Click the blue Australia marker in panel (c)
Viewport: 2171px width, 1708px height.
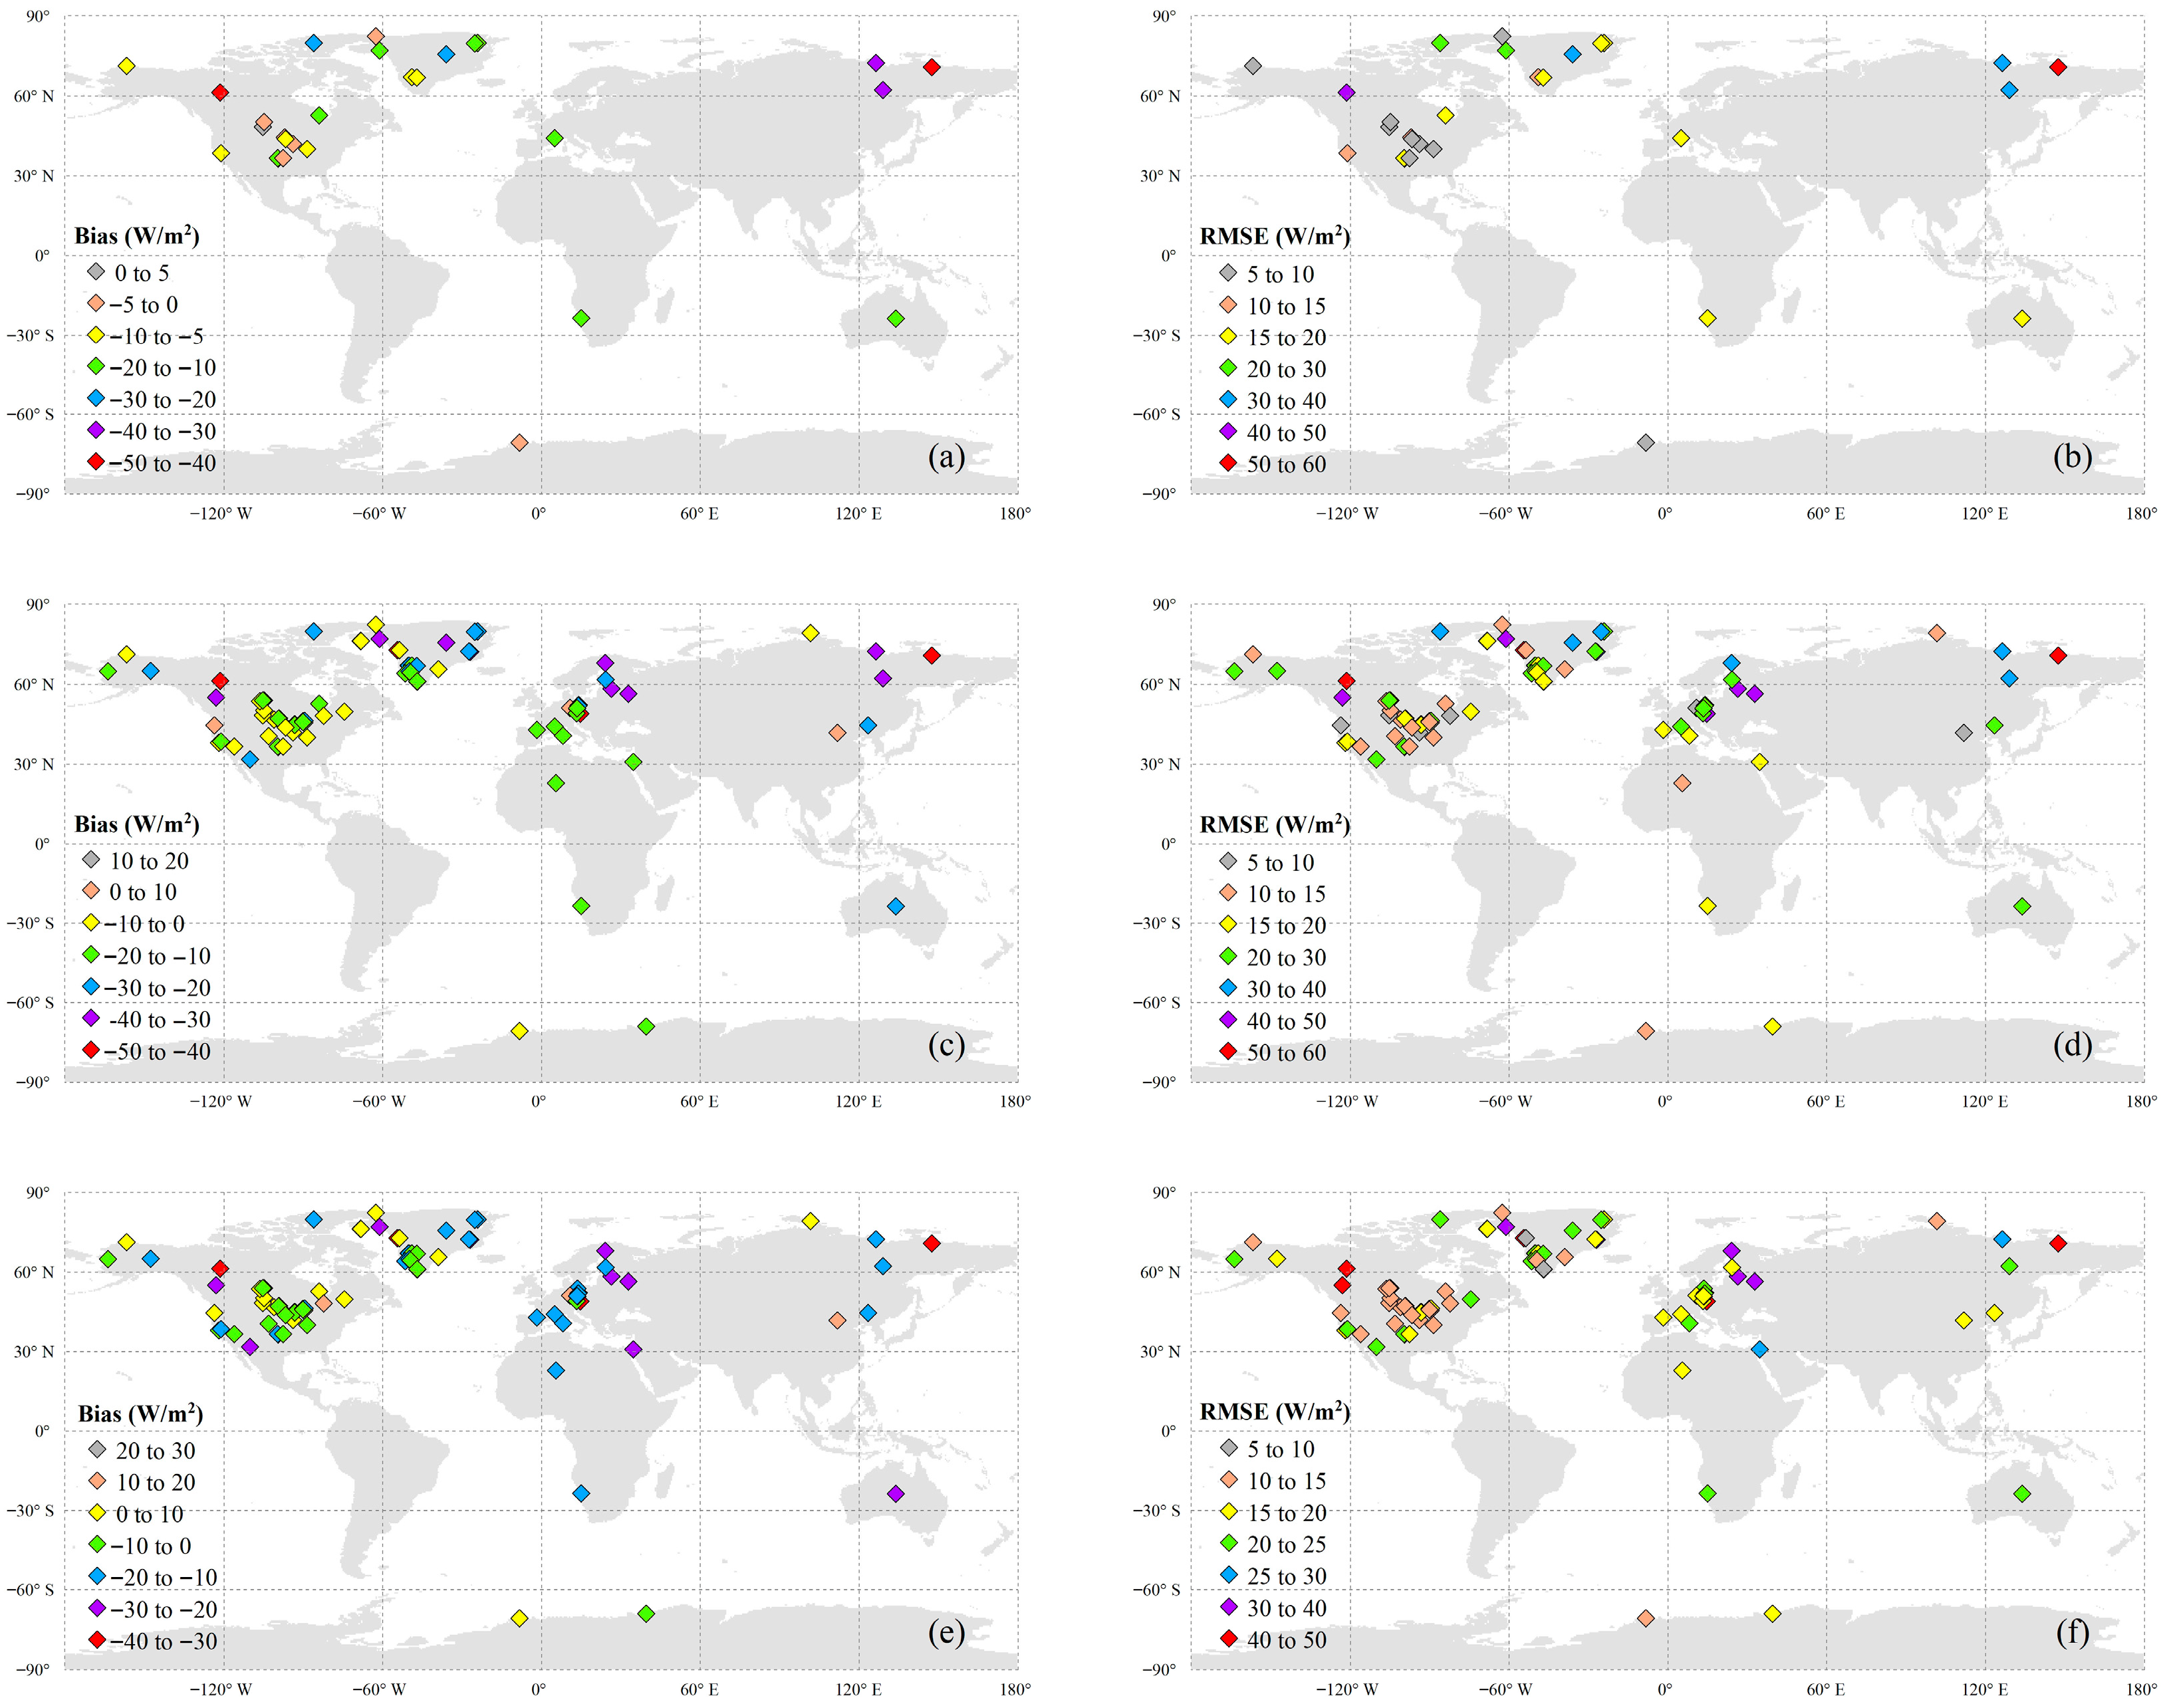coord(895,906)
